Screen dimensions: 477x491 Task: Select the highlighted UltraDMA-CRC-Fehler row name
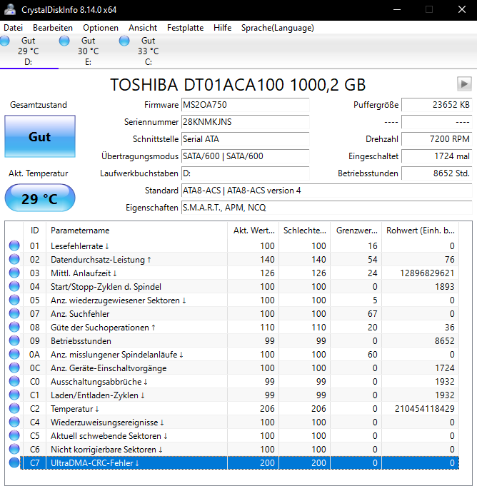(x=95, y=463)
